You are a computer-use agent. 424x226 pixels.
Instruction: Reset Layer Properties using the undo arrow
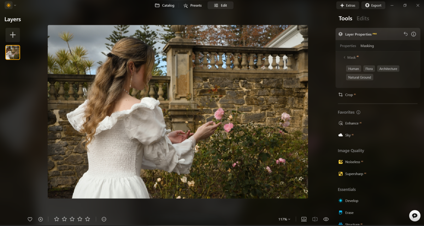405,34
